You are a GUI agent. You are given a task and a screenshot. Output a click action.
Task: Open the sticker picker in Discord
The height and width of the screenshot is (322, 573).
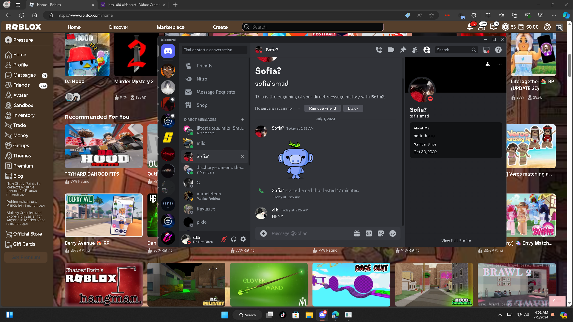(x=381, y=233)
